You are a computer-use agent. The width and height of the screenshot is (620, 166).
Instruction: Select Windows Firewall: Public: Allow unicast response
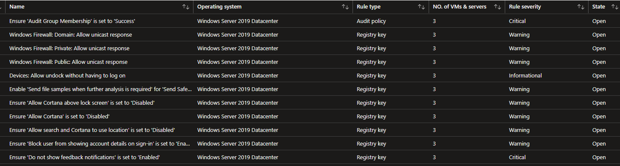point(68,62)
